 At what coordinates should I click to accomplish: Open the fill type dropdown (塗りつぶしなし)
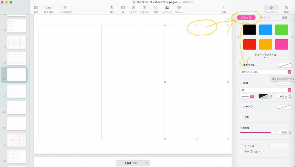pos(265,72)
